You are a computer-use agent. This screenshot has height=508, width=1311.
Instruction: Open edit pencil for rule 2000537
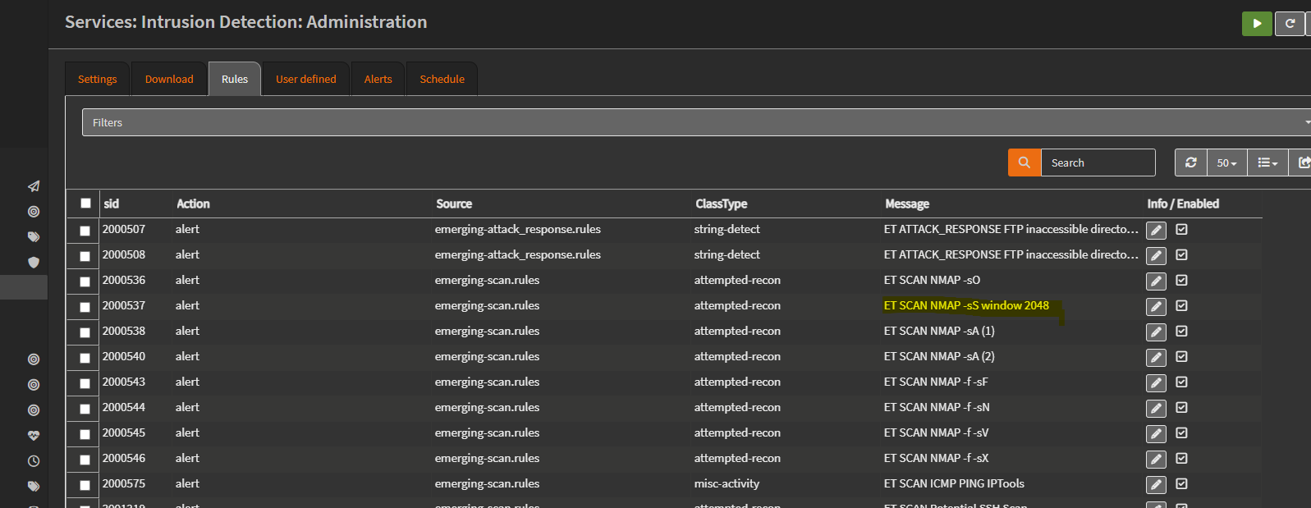pyautogui.click(x=1156, y=307)
